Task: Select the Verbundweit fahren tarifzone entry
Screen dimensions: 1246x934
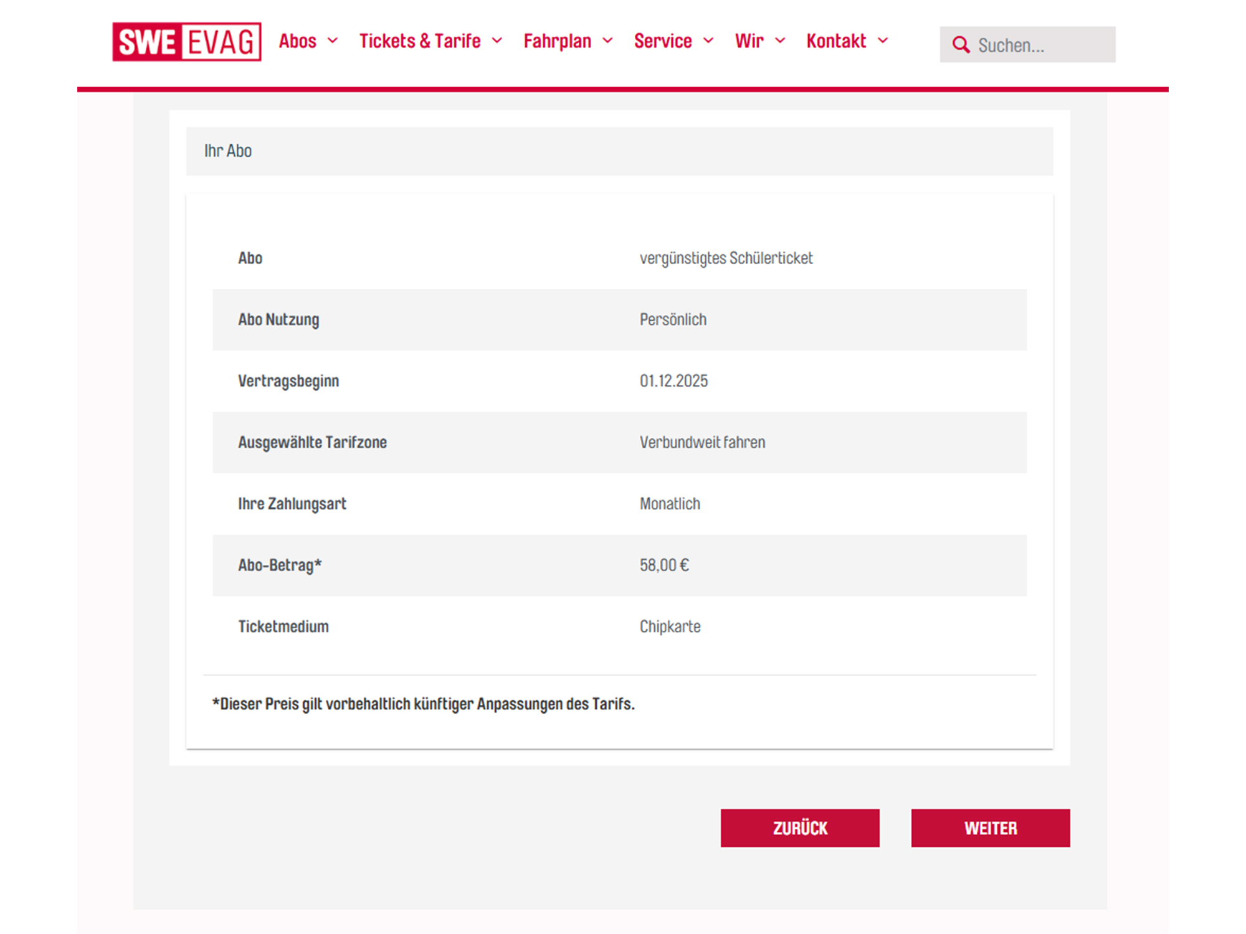Action: click(x=702, y=442)
